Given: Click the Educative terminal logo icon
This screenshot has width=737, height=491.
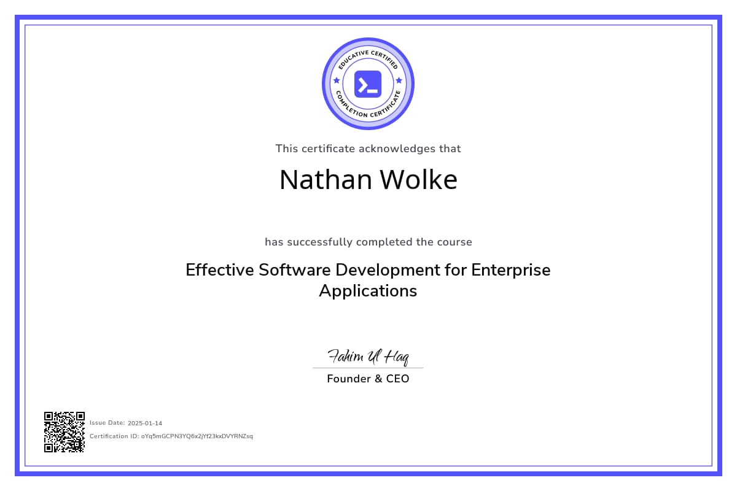Looking at the screenshot, I should (368, 84).
